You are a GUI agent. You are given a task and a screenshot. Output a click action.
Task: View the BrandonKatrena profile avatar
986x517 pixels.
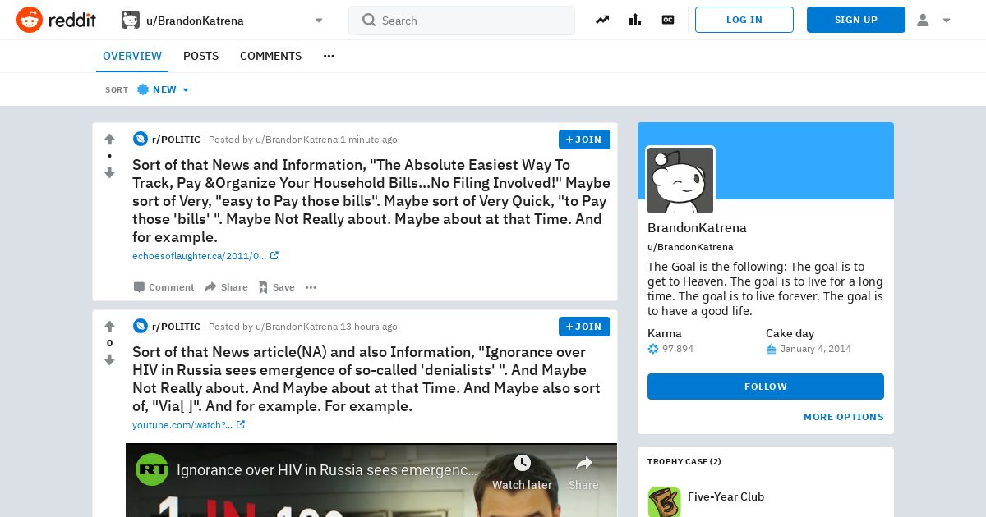click(x=680, y=181)
